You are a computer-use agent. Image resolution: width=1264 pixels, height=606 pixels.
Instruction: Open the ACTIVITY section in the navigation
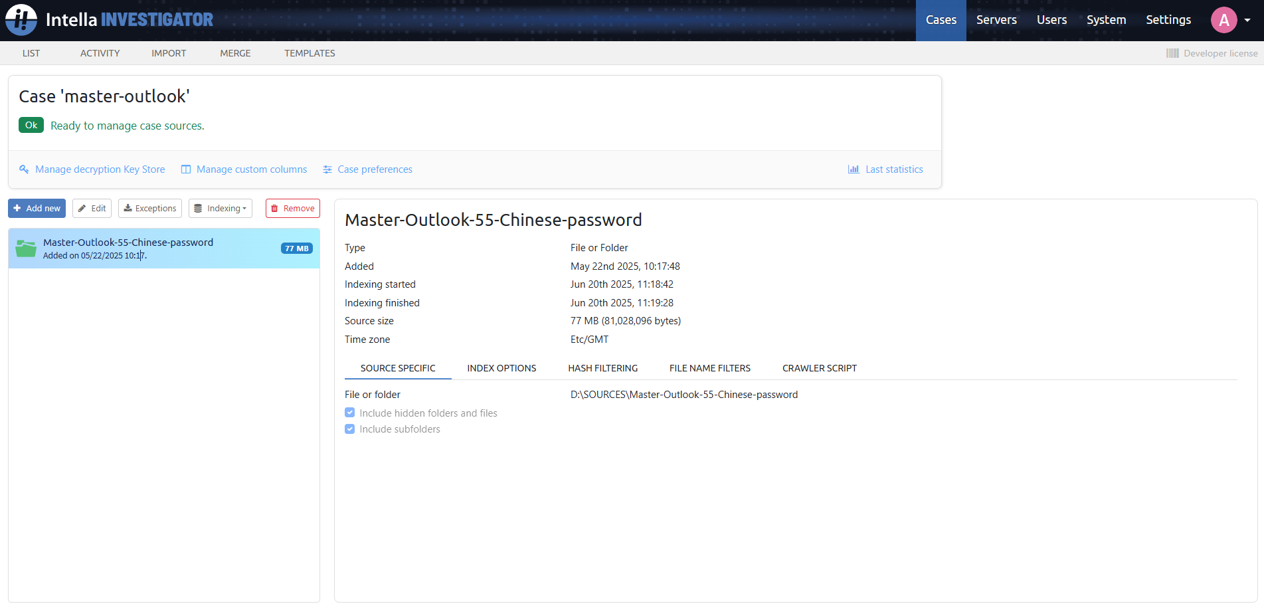[x=100, y=53]
